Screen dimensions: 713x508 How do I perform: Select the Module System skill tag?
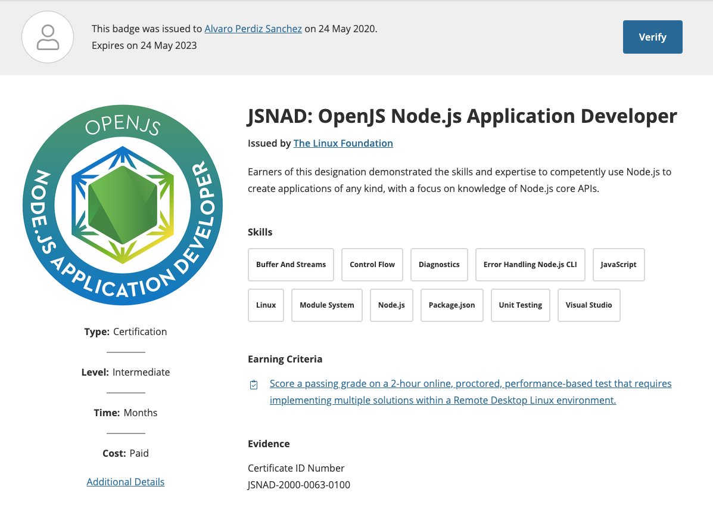click(326, 305)
